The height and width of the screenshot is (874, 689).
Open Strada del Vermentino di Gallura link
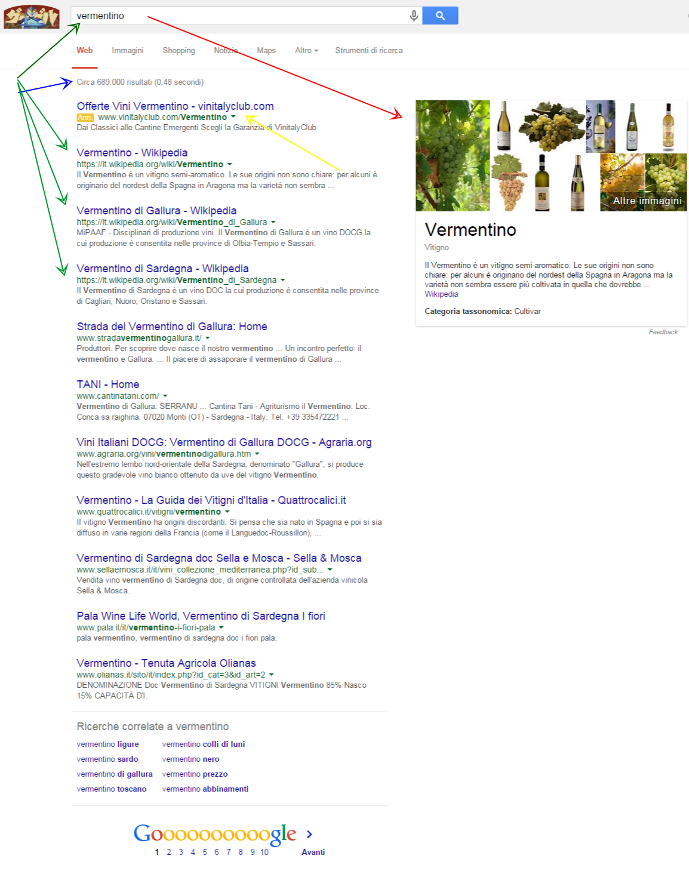pyautogui.click(x=172, y=327)
